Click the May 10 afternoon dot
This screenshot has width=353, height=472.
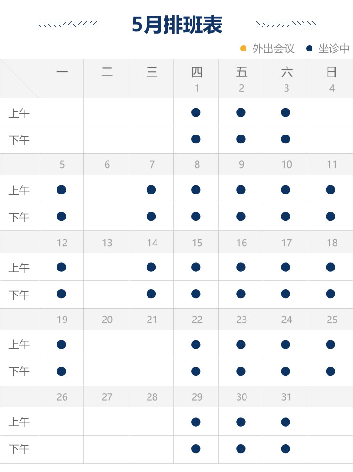[x=286, y=217]
